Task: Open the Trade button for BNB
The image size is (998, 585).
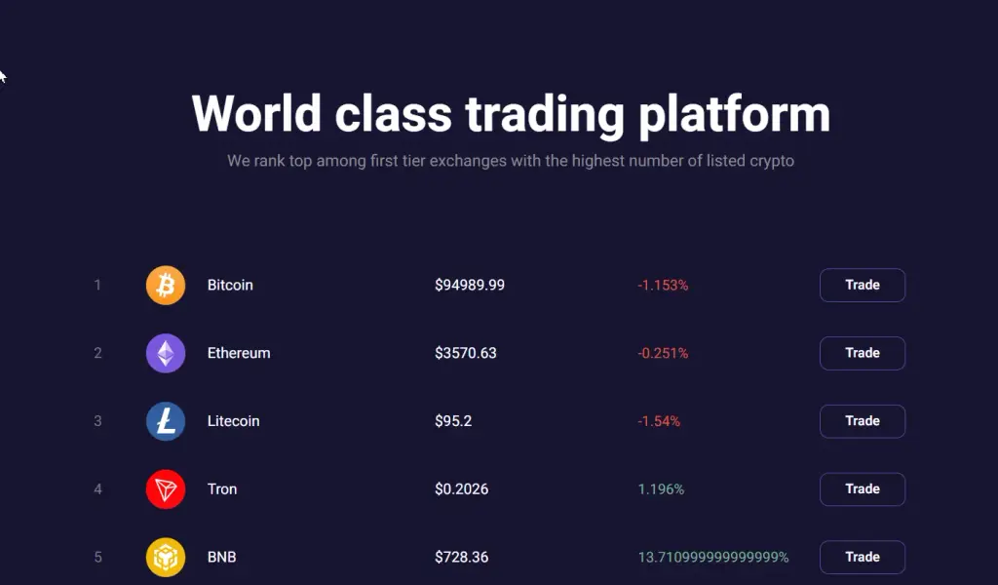Action: pyautogui.click(x=863, y=557)
